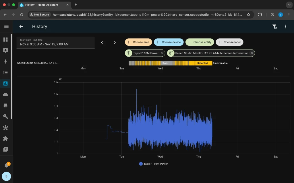Open the Media player sidebar icon
Image resolution: width=294 pixels, height=183 pixels.
pos(5,149)
